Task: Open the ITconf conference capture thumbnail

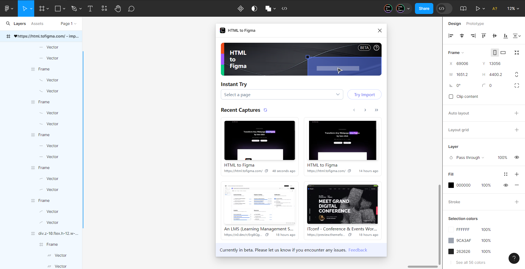Action: [x=342, y=204]
